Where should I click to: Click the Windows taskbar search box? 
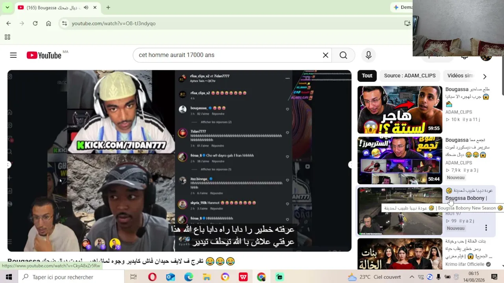71,277
